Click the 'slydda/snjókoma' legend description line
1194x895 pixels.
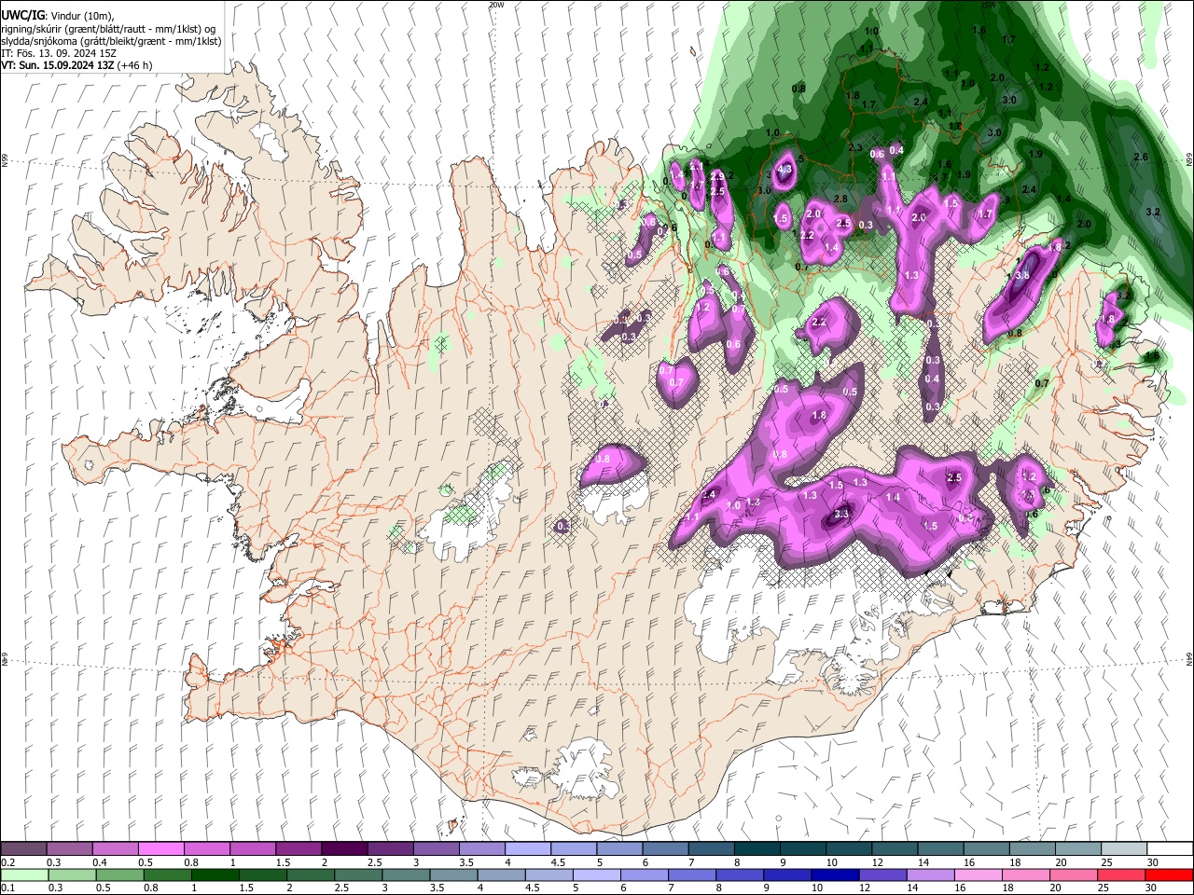pos(111,41)
